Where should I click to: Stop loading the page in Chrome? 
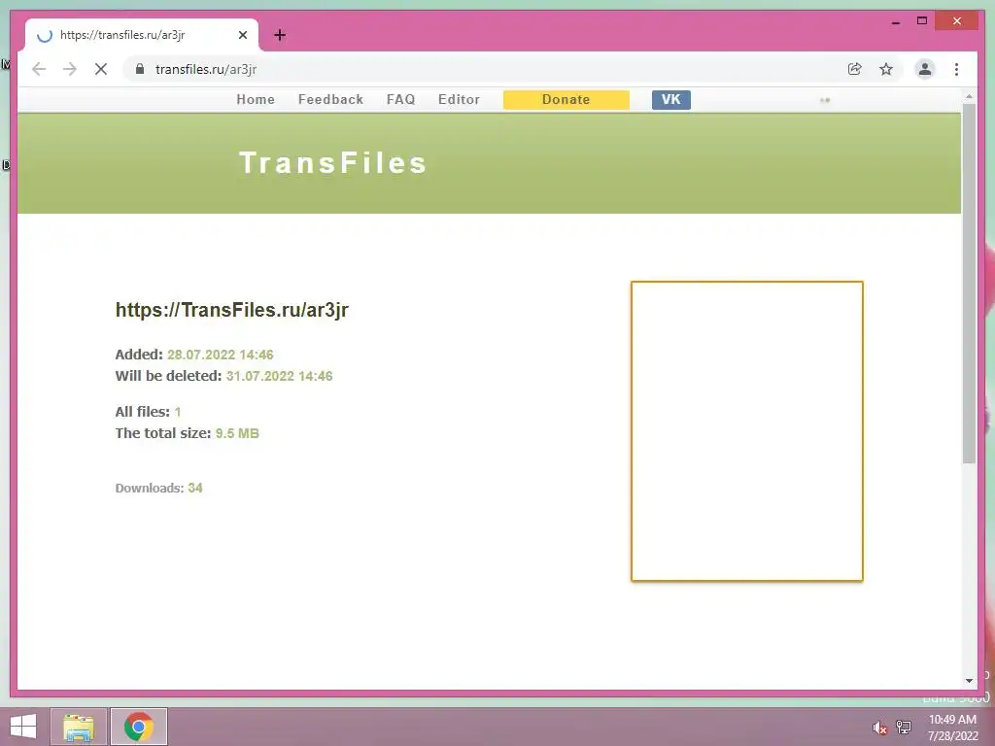[x=101, y=69]
